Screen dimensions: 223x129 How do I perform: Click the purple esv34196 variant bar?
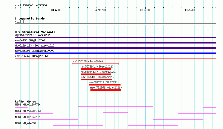[115, 43]
